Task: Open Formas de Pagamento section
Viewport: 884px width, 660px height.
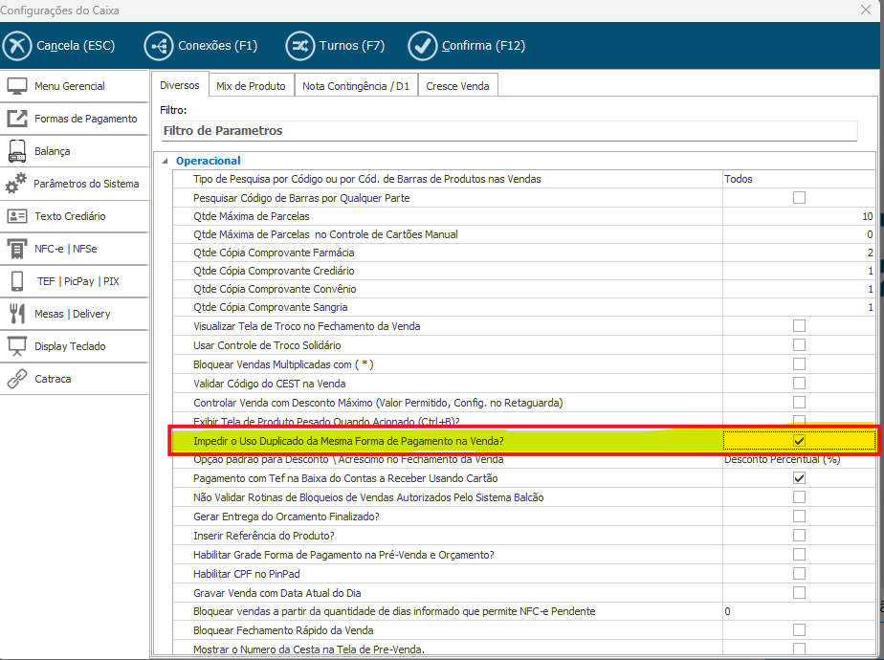Action: [x=85, y=119]
